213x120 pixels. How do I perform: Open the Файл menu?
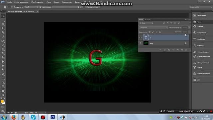[x=10, y=2]
